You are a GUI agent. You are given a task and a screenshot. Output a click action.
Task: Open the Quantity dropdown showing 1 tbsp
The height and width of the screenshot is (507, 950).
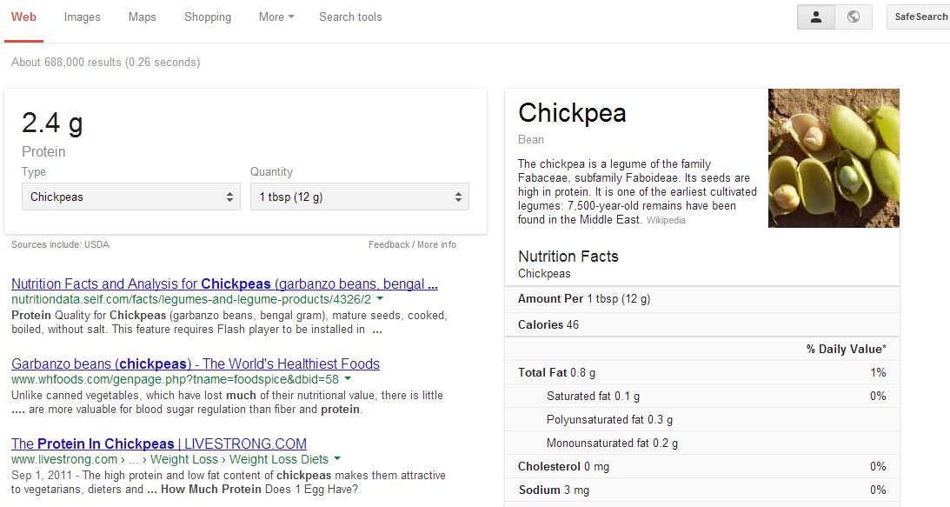point(359,197)
